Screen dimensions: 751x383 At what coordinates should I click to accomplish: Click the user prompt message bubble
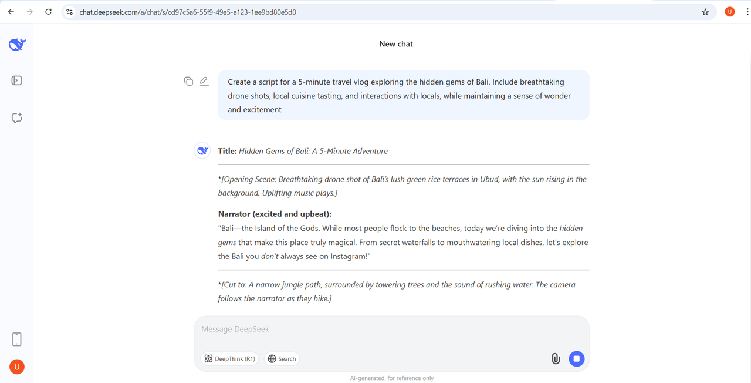(x=404, y=95)
